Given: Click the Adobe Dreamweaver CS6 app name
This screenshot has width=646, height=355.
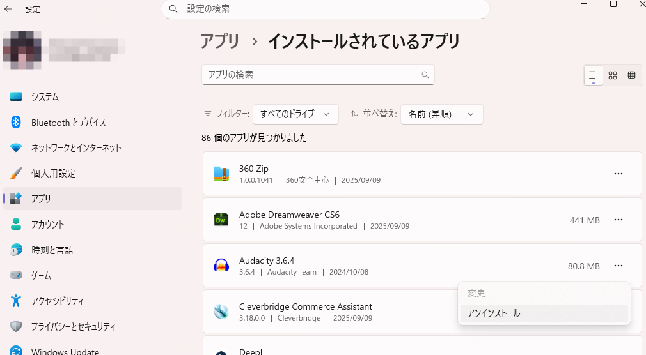Looking at the screenshot, I should (289, 215).
